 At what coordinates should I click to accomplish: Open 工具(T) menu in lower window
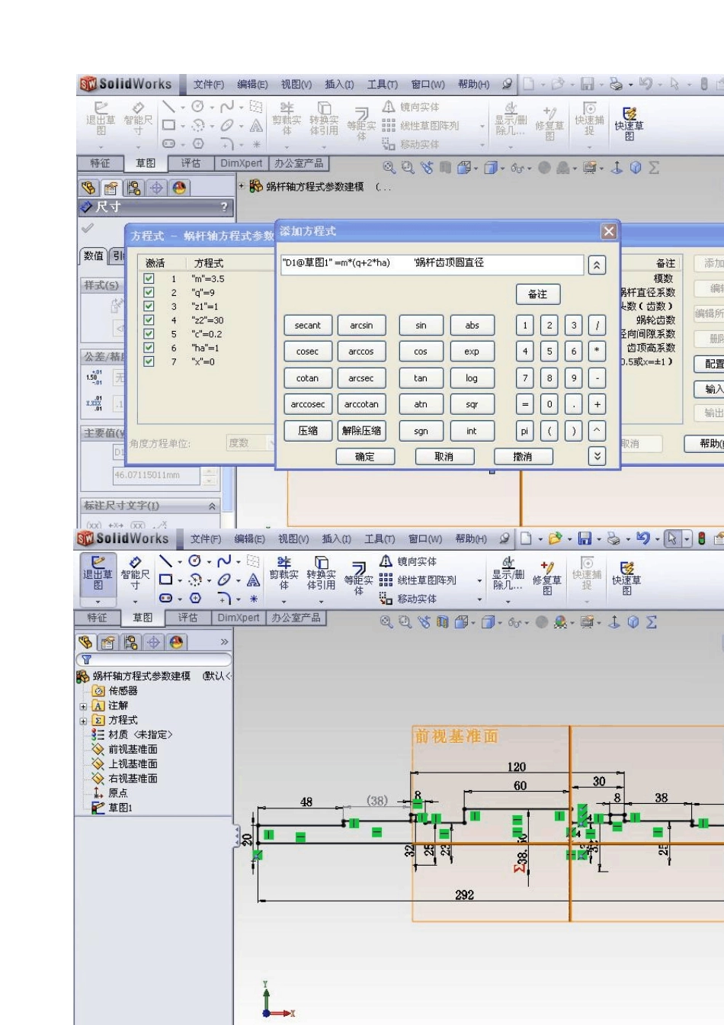click(380, 539)
